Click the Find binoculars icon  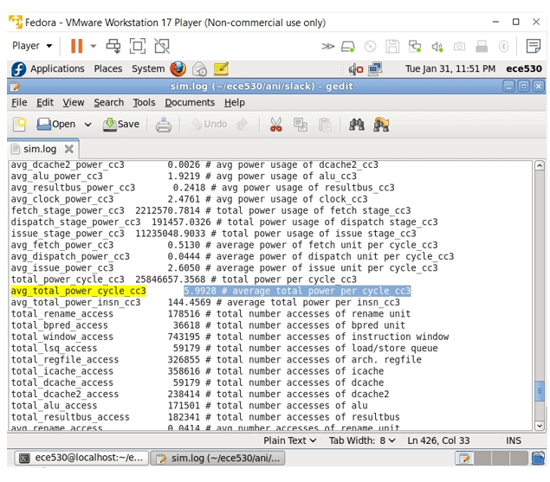[357, 125]
